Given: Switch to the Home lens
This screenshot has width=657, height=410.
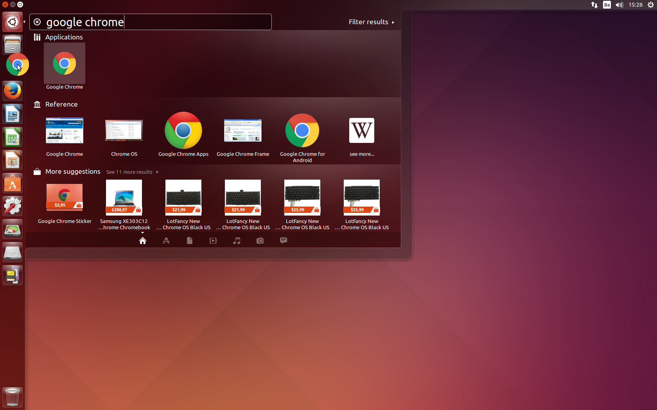Looking at the screenshot, I should (x=143, y=241).
